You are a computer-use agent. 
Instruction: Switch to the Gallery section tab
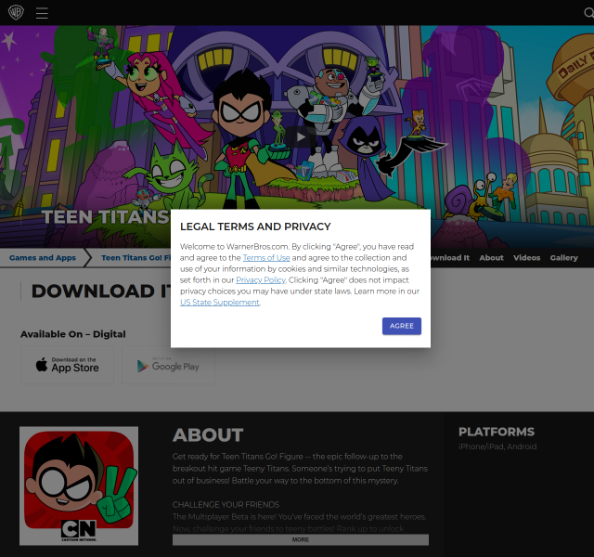(563, 258)
